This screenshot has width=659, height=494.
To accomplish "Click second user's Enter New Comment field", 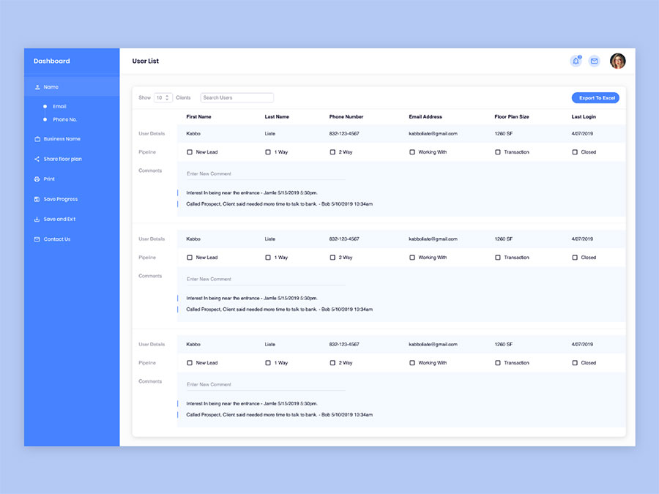I will pos(266,280).
